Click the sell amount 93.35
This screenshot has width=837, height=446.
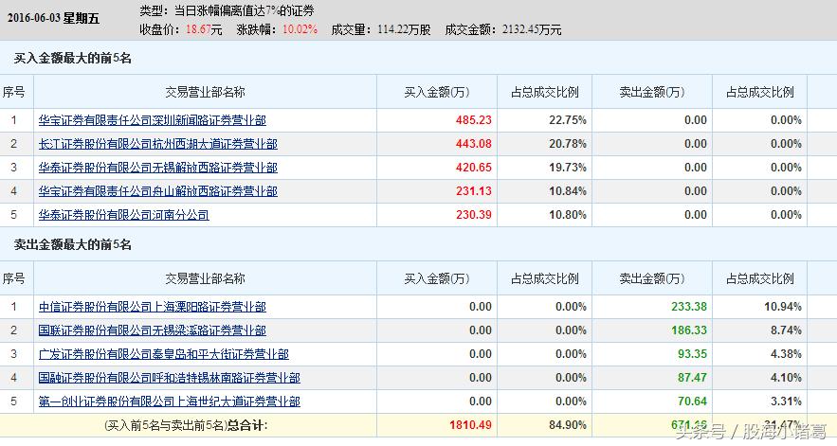coord(692,354)
